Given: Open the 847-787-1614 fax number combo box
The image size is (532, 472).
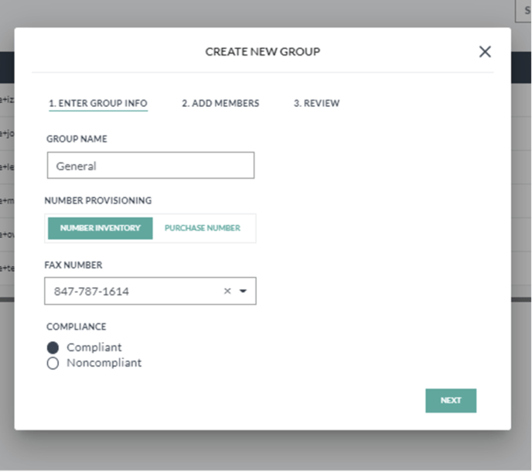Looking at the screenshot, I should pyautogui.click(x=131, y=292).
